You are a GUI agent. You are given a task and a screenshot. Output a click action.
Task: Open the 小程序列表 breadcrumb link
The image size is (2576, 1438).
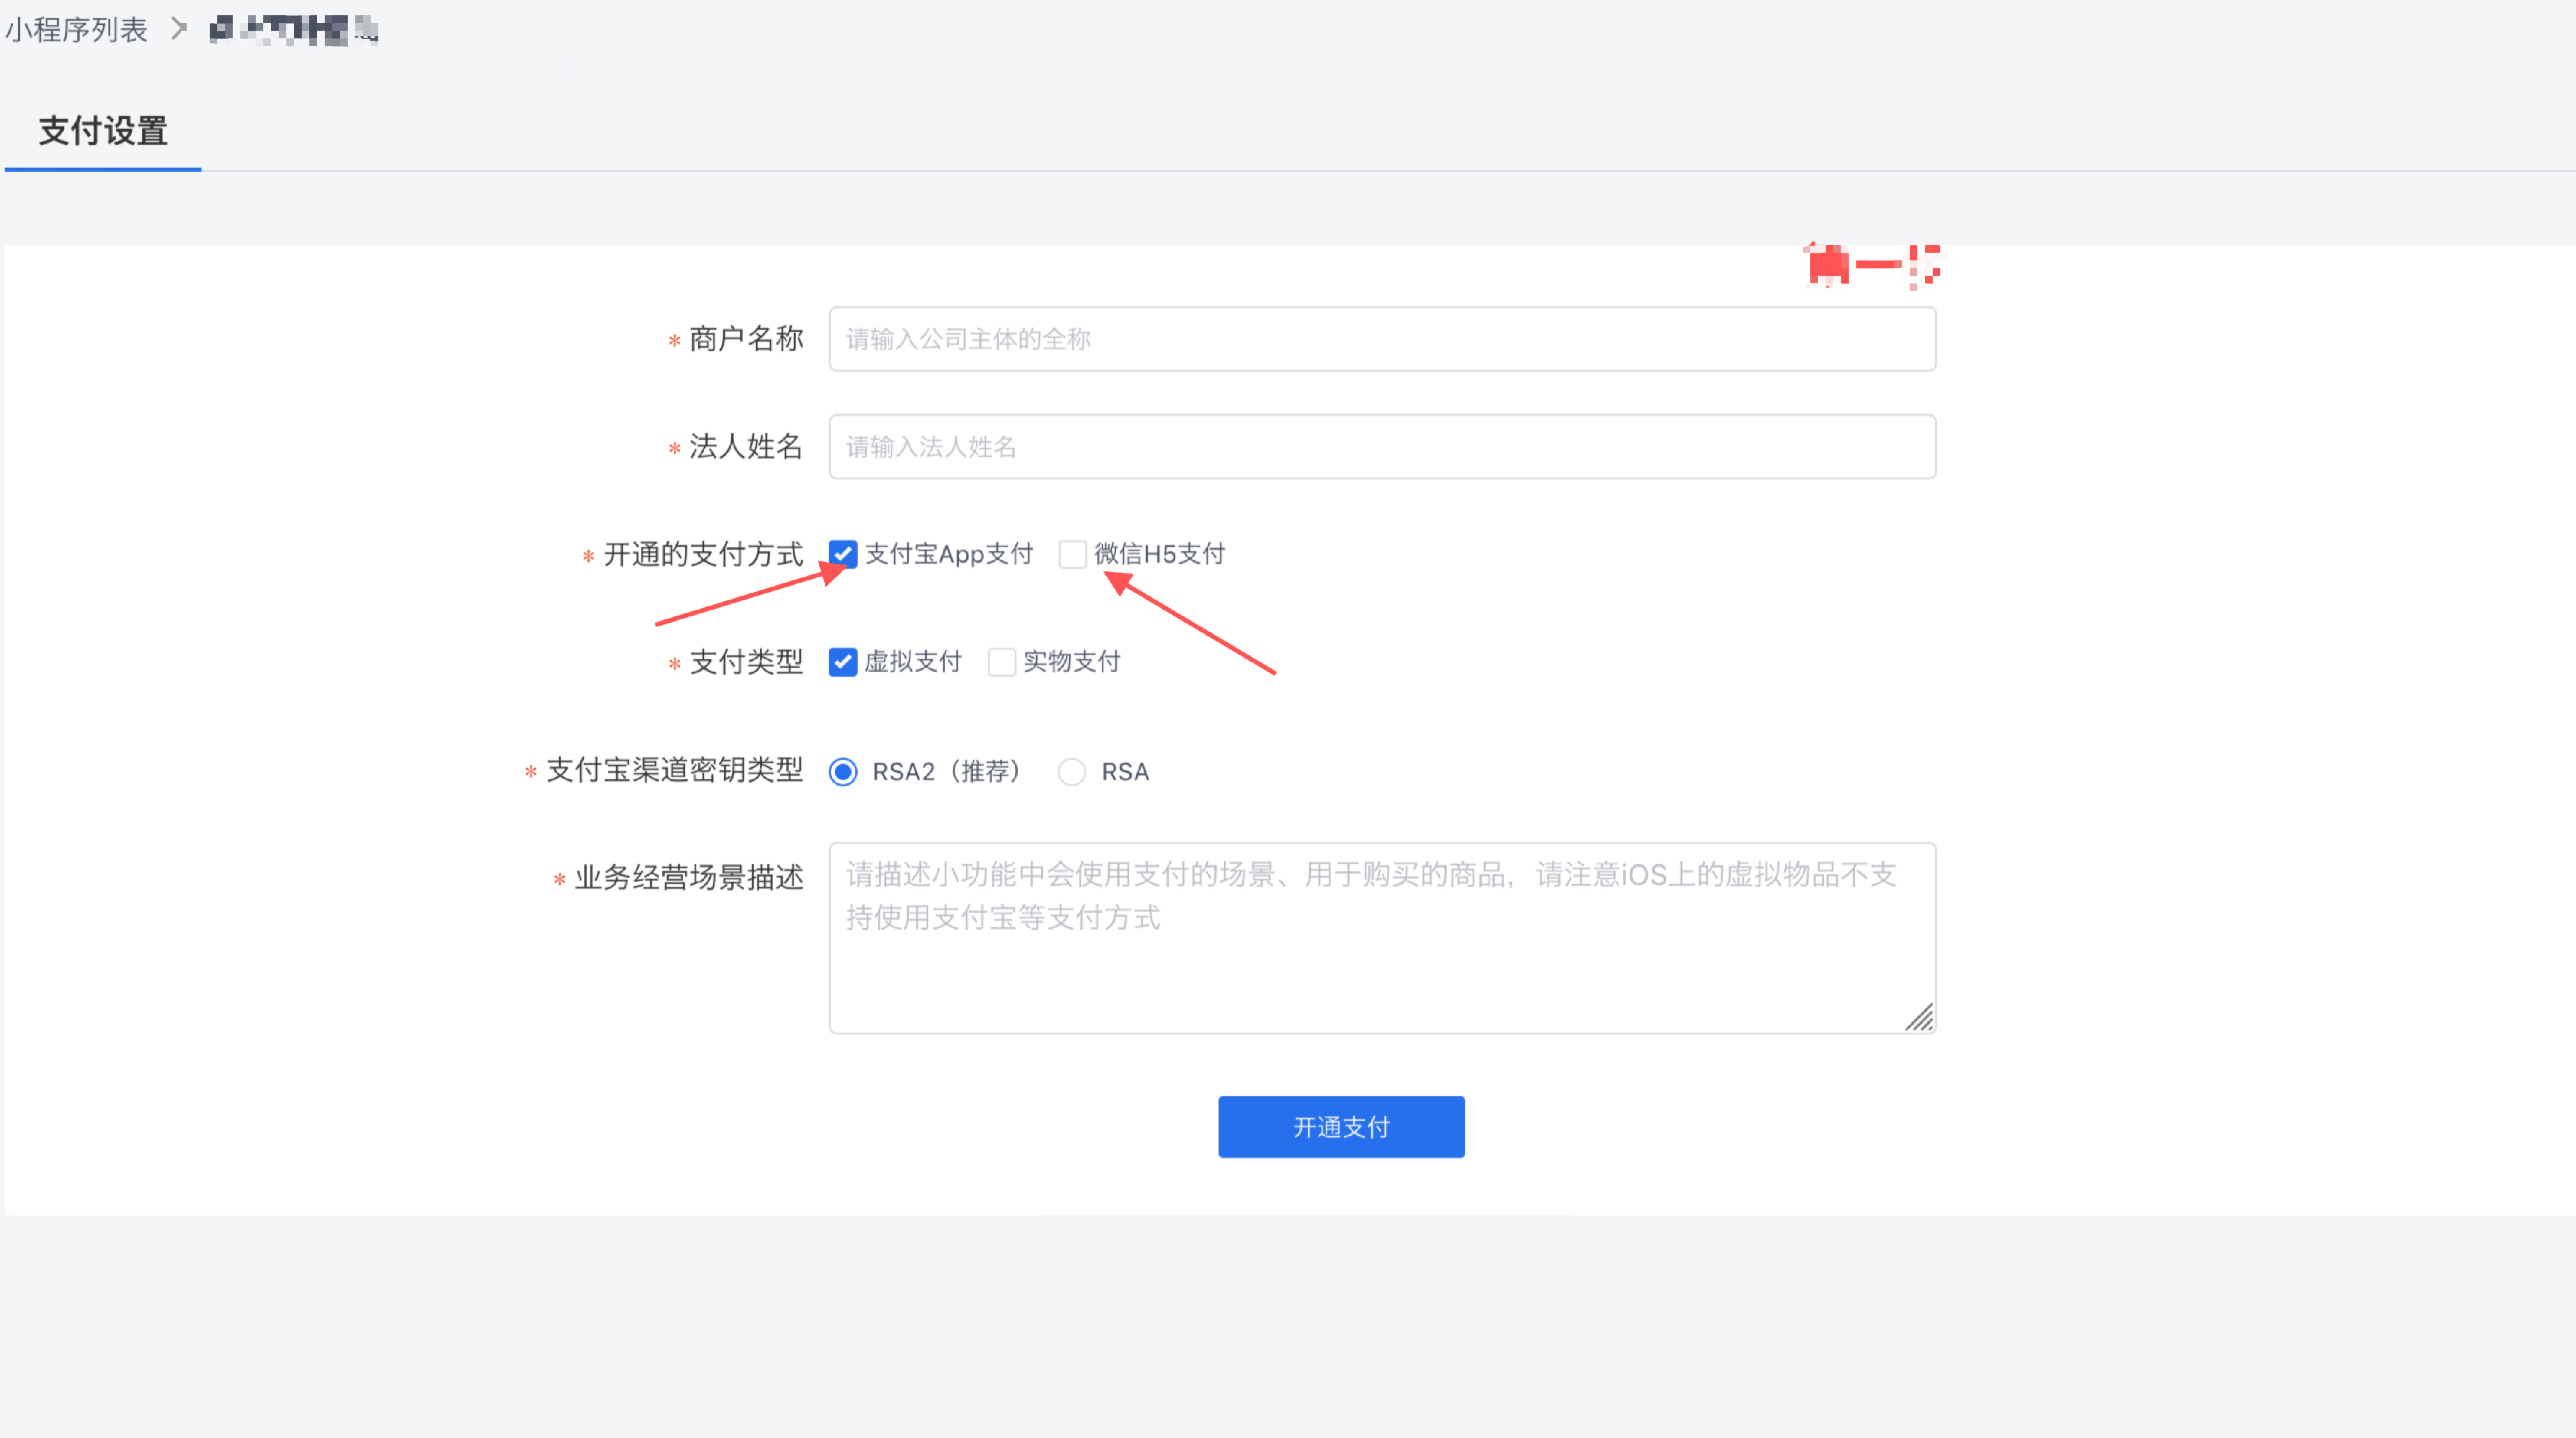[77, 30]
